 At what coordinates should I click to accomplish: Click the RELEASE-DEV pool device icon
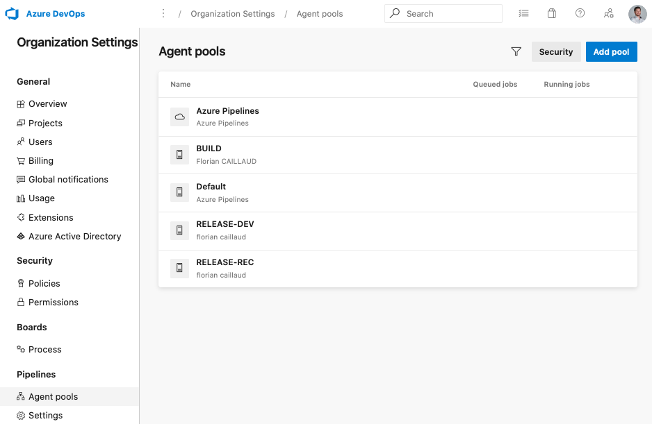click(x=179, y=230)
